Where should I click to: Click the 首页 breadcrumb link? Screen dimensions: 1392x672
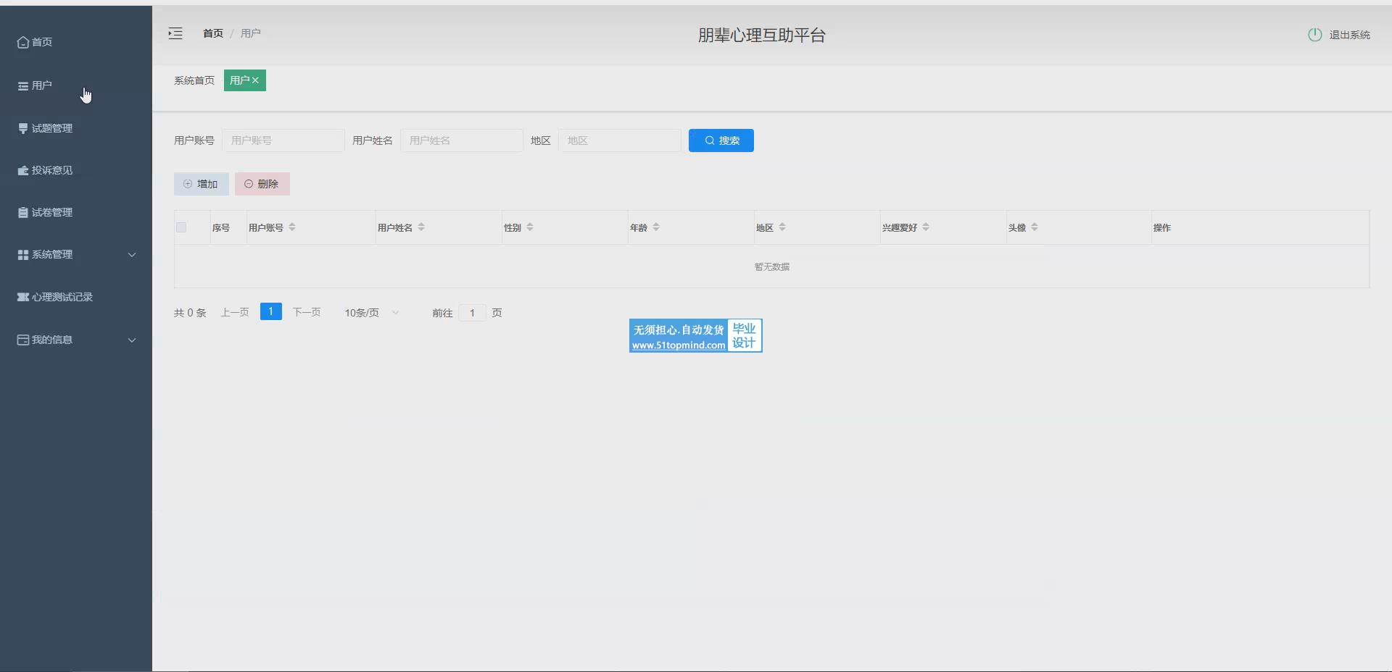(x=213, y=33)
